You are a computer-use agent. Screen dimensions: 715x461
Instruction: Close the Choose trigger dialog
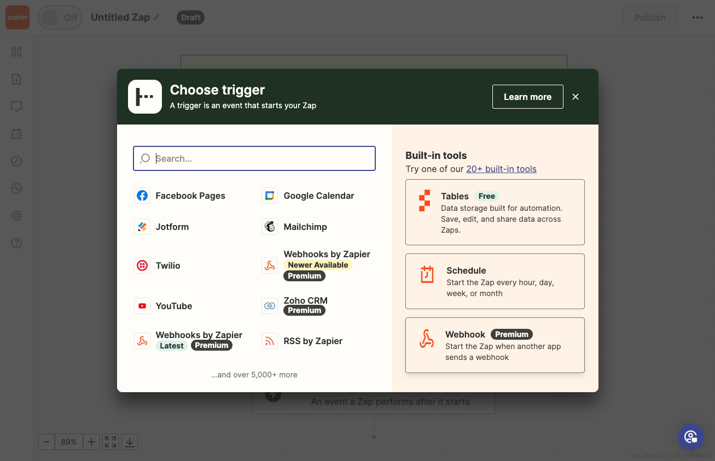click(576, 97)
